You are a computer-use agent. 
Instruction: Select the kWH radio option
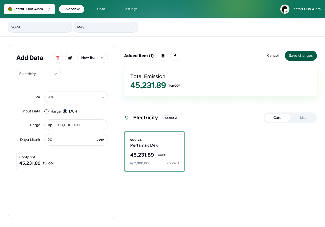[65, 111]
